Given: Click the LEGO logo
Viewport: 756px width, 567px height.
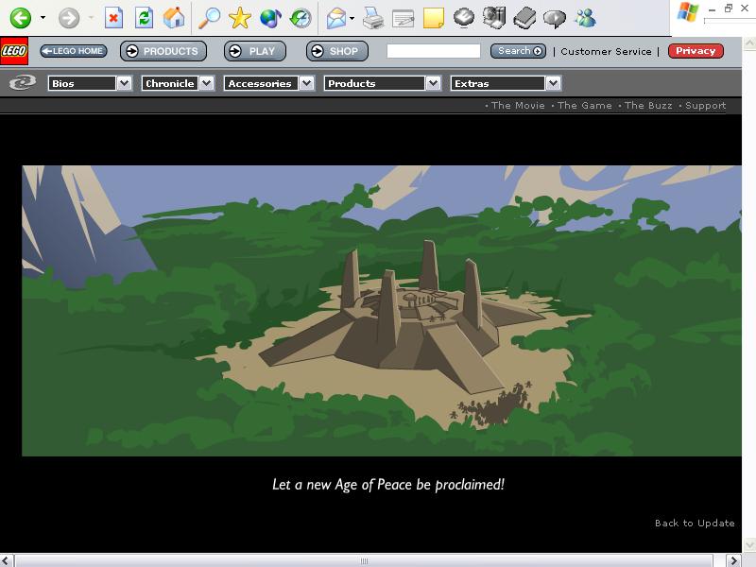Looking at the screenshot, I should tap(14, 51).
